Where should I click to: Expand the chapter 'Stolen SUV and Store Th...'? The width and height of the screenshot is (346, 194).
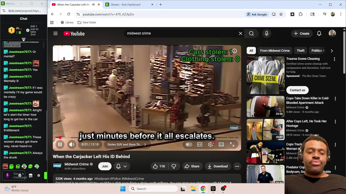click(127, 144)
